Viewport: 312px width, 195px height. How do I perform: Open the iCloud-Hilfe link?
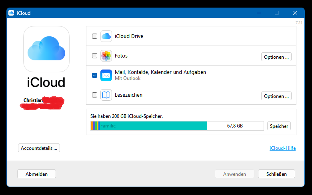point(282,148)
